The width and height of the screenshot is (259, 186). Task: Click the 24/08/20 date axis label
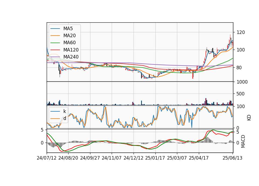pos(68,158)
